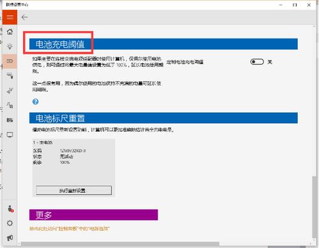Minimize the Lenovo Settings window

(281, 5)
